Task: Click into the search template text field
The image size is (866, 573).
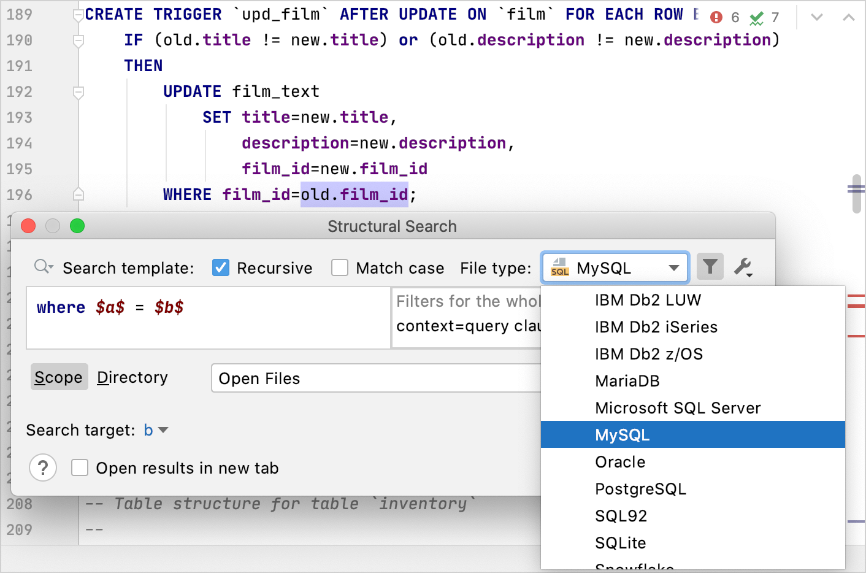Action: (209, 318)
